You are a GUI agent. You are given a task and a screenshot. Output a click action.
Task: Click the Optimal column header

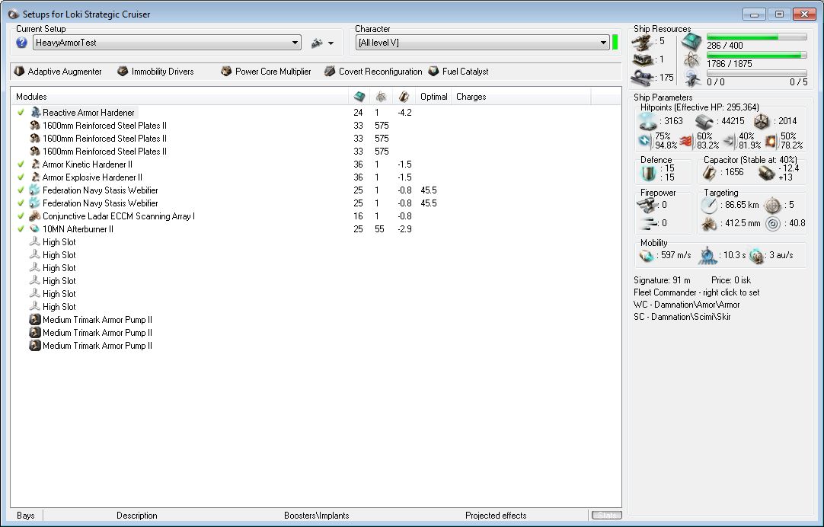[433, 97]
